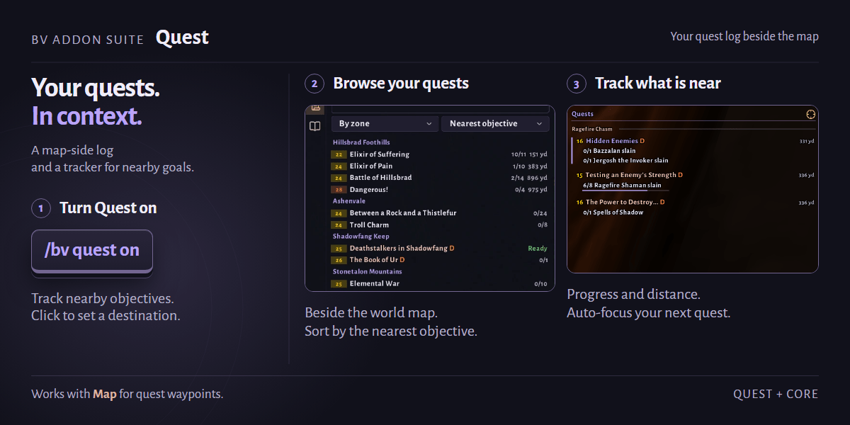The height and width of the screenshot is (425, 850).
Task: Click the level 22 badge beside Elixir of Suffering
Action: [339, 154]
